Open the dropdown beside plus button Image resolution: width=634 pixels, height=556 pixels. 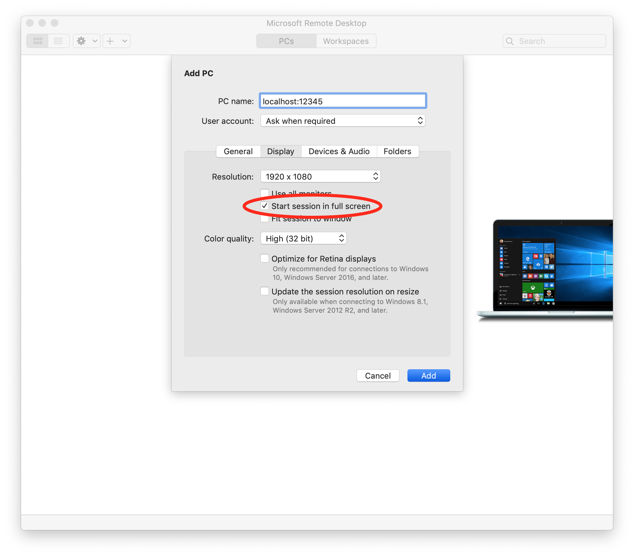point(125,41)
